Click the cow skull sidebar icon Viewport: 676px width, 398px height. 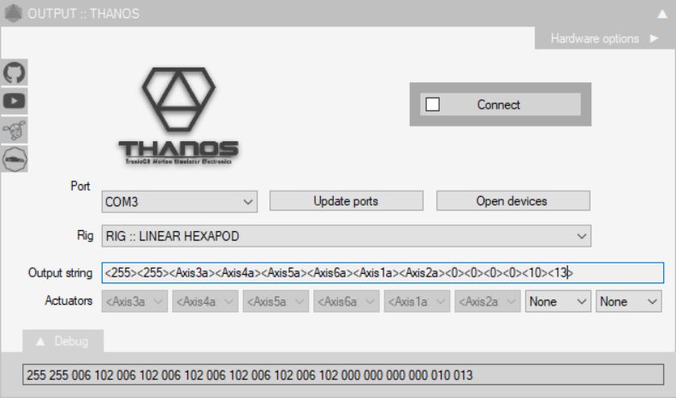[15, 130]
